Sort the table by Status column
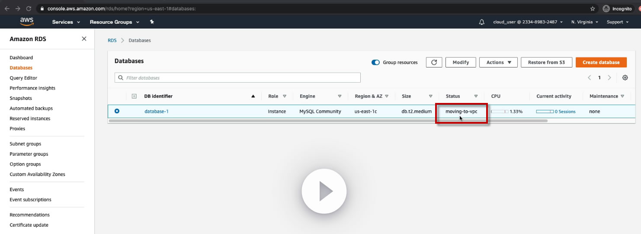The width and height of the screenshot is (641, 234). pyautogui.click(x=476, y=96)
